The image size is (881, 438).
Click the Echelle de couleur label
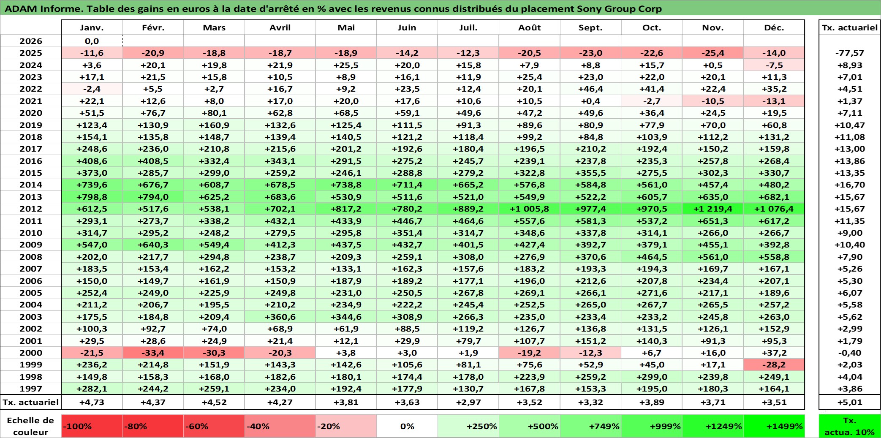[x=31, y=426]
